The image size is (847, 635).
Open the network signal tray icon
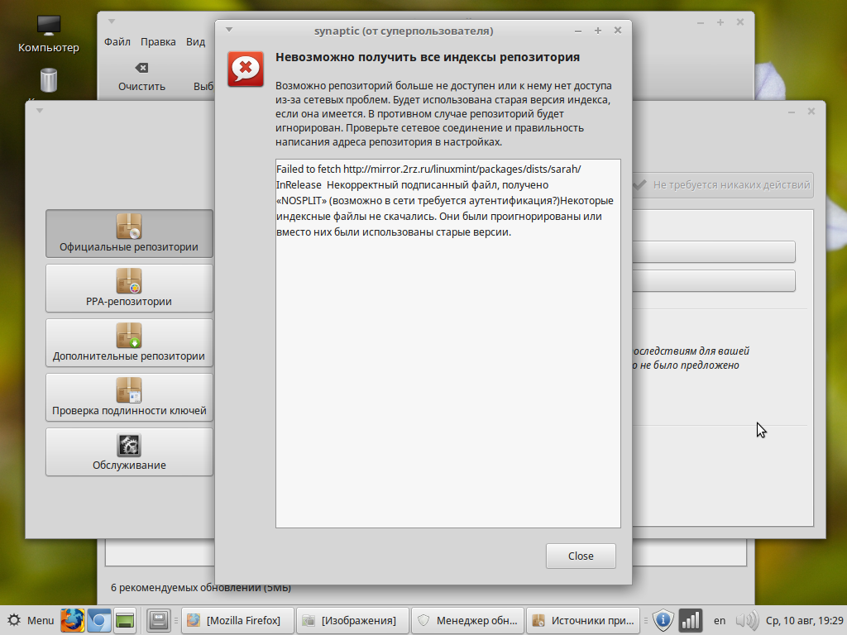point(691,619)
